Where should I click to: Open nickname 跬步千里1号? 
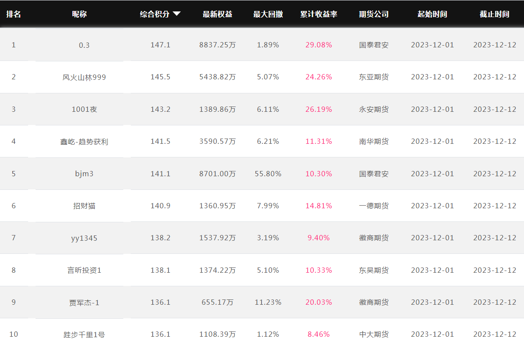(84, 335)
